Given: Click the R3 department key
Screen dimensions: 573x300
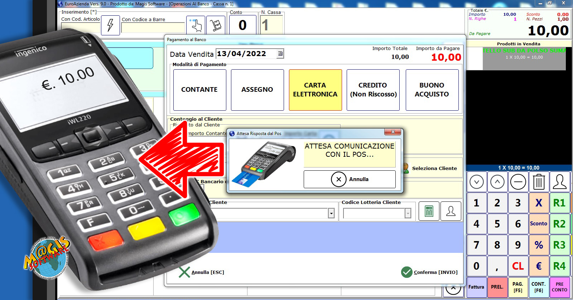Looking at the screenshot, I should (x=559, y=245).
